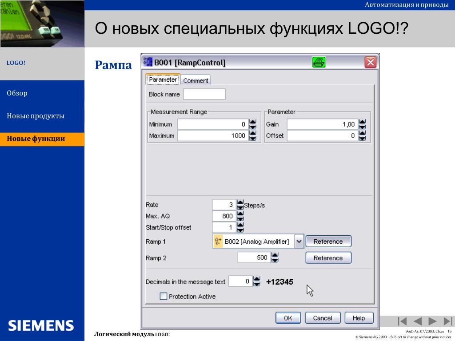Decrease the Rate steps with down arrow

point(240,207)
